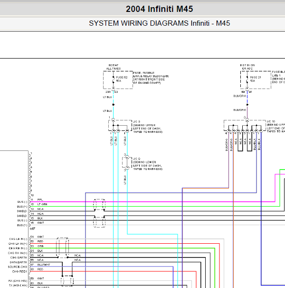Select the "GRN" wire color at pin 53
This screenshot has height=288, width=285.
40,246
